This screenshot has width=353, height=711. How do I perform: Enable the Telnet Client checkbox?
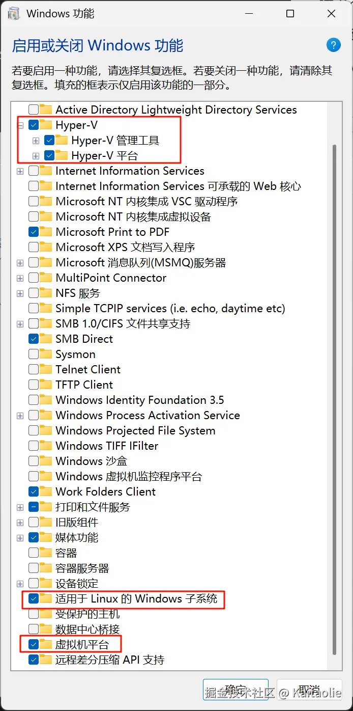click(x=34, y=369)
